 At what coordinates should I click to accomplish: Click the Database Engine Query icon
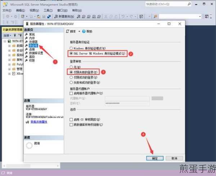[78, 17]
